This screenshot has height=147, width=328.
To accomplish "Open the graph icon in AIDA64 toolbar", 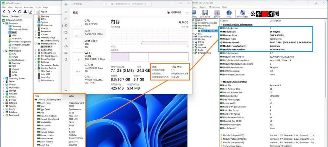I will (31, 12).
